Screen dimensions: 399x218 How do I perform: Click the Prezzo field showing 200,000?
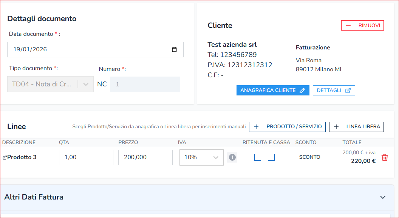[145, 157]
